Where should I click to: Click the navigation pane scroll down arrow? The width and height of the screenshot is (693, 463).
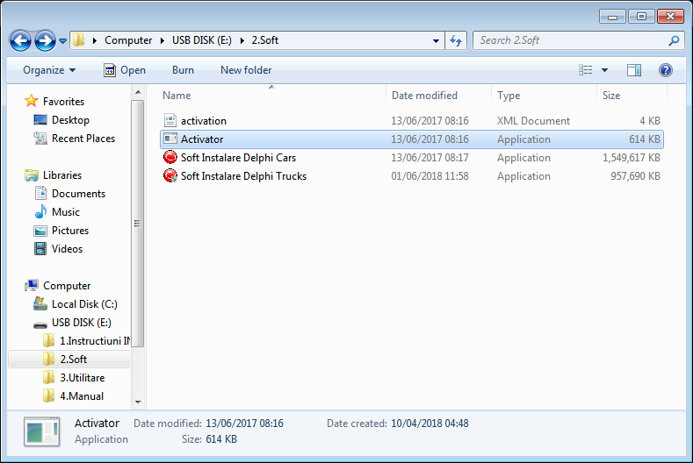coord(138,402)
